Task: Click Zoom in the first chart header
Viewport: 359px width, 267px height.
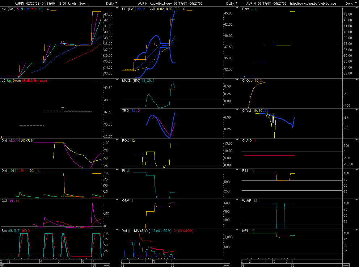Action: [83, 3]
